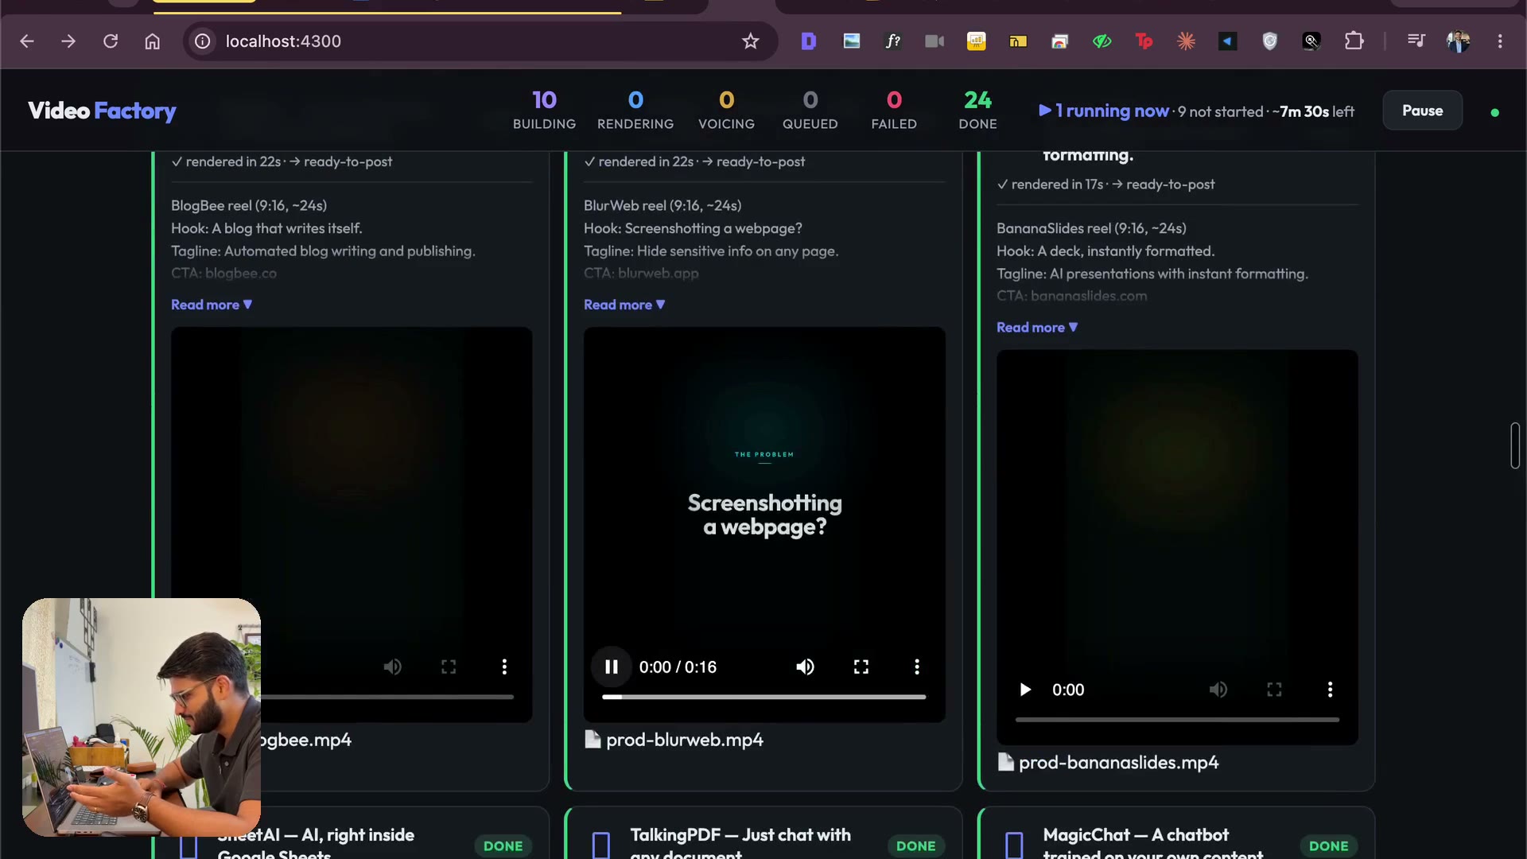Open the gray shield extension
This screenshot has height=859, width=1527.
point(1270,41)
